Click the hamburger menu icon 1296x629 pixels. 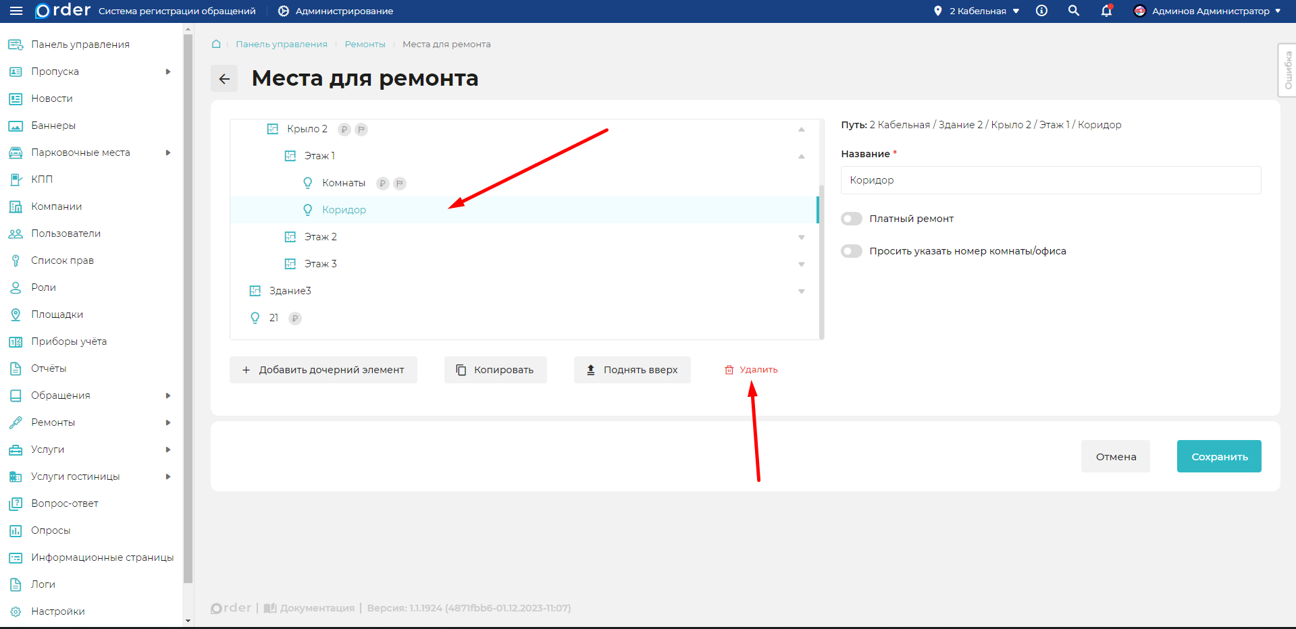16,11
